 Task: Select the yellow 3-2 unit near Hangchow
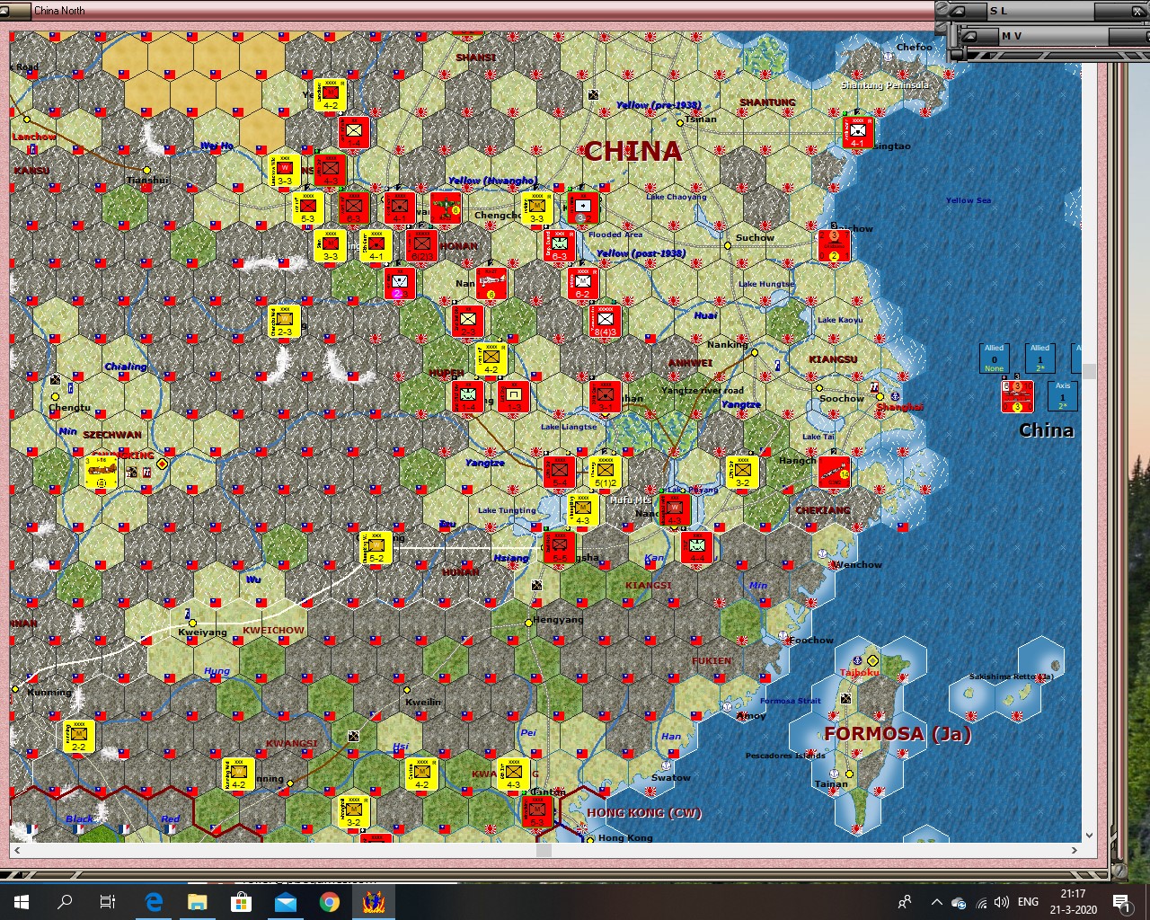coord(742,473)
